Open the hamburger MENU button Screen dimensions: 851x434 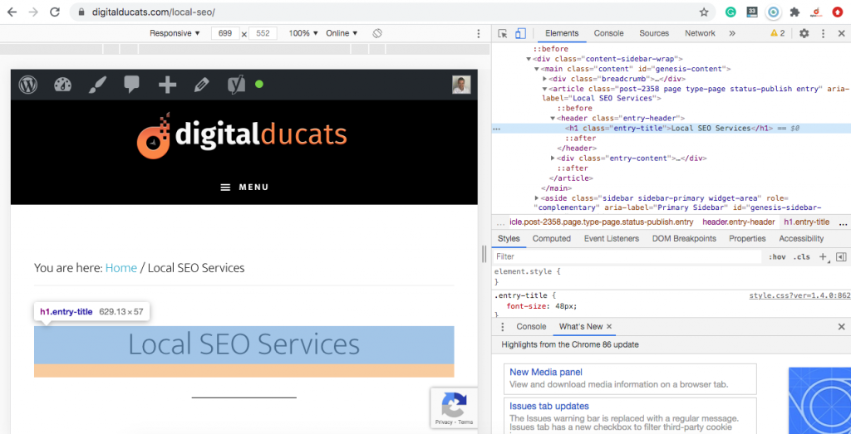(x=244, y=187)
